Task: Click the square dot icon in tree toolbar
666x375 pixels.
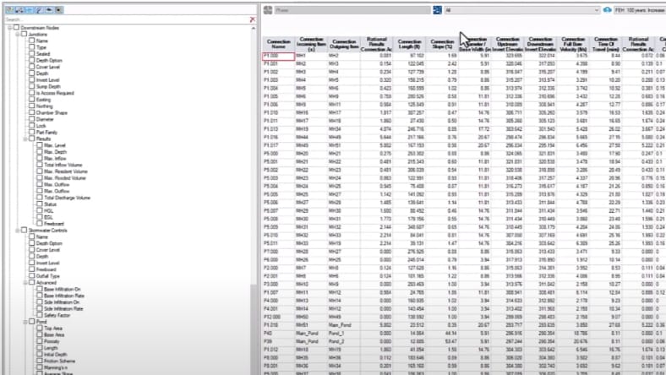Action: 59,9
